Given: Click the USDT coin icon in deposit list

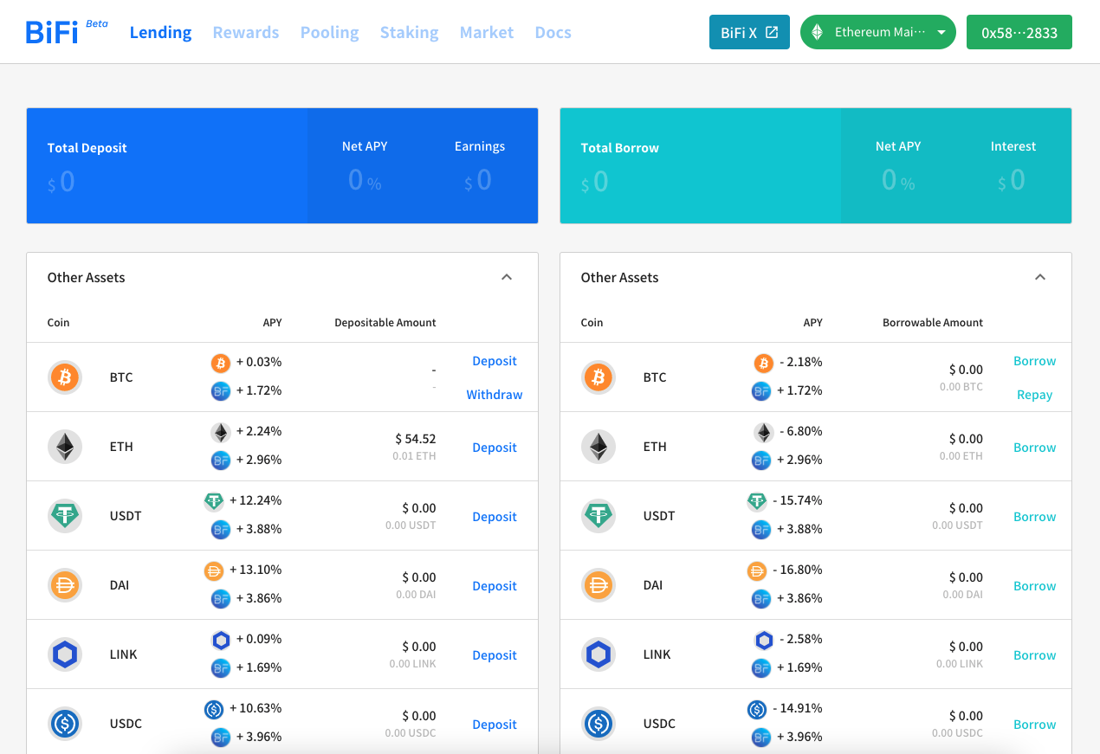Looking at the screenshot, I should tap(65, 516).
